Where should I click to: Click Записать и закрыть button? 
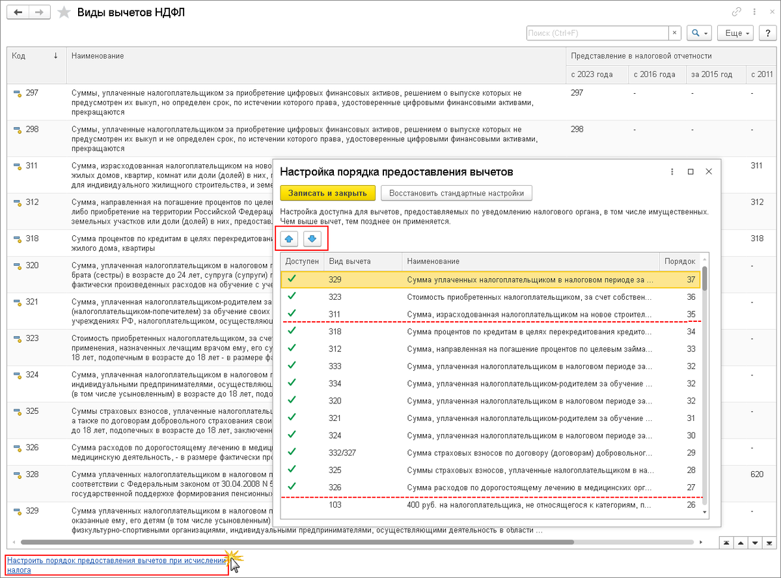[x=328, y=193]
